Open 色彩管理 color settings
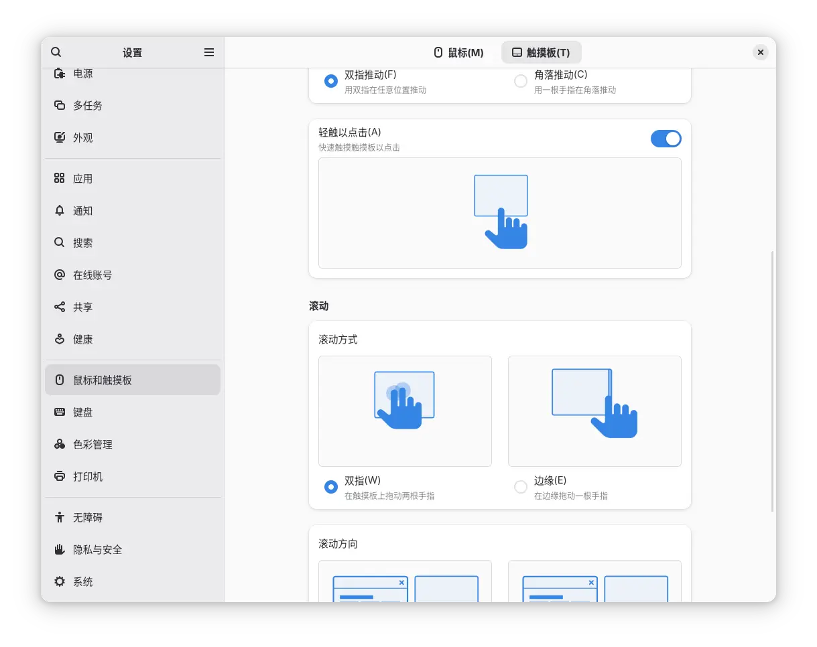Image resolution: width=817 pixels, height=647 pixels. pyautogui.click(x=92, y=445)
